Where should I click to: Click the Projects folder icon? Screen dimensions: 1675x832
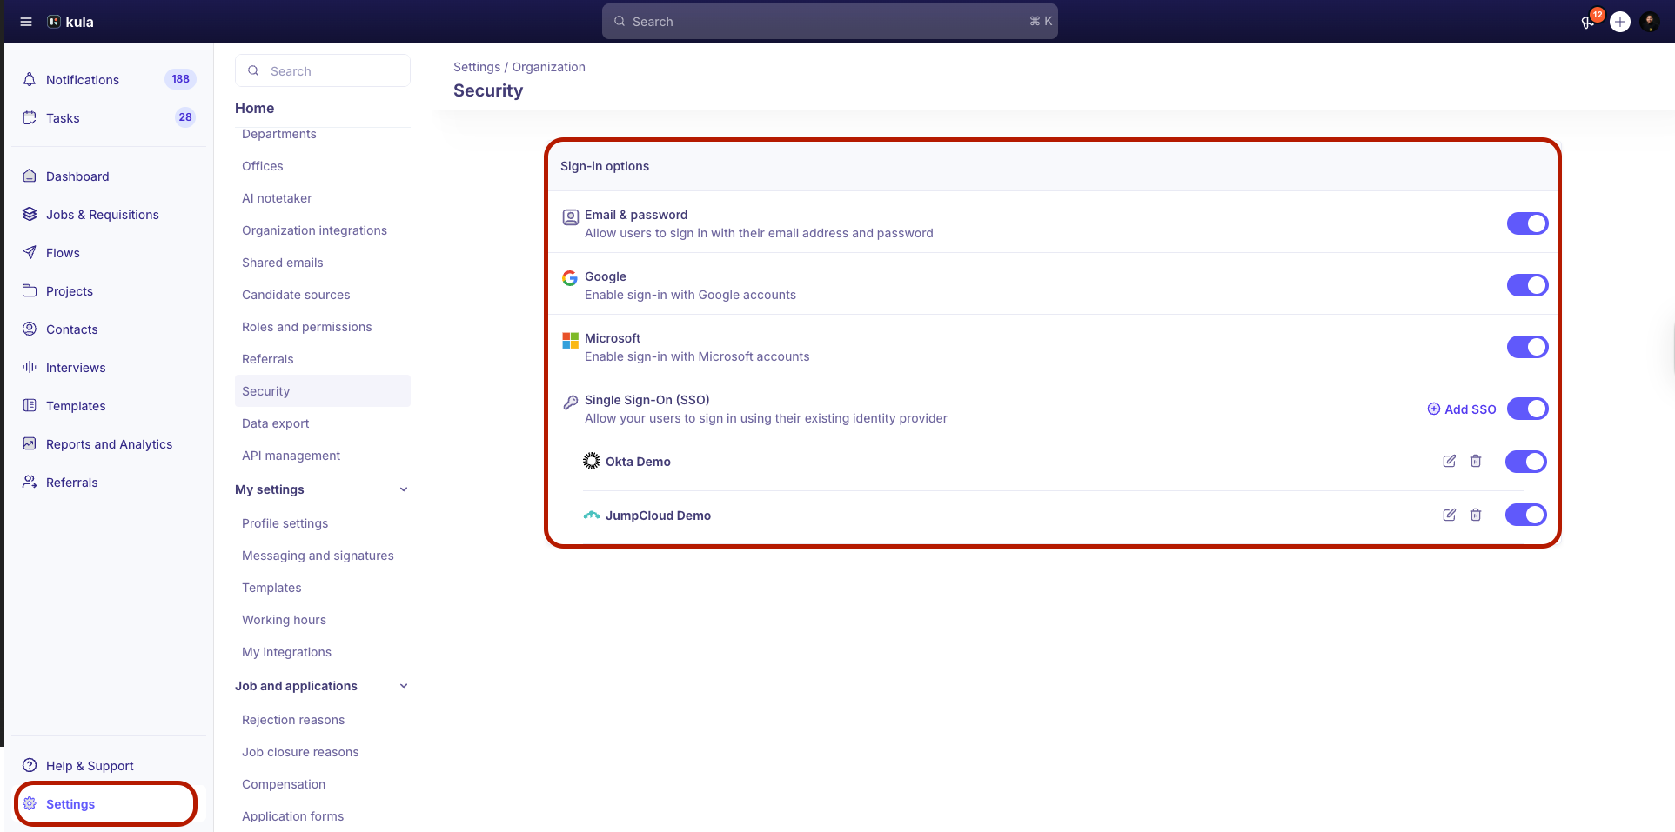point(30,290)
